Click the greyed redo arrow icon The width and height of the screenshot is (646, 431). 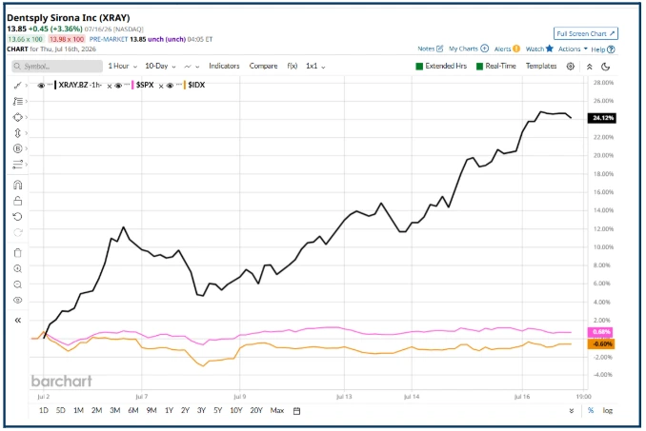point(18,232)
